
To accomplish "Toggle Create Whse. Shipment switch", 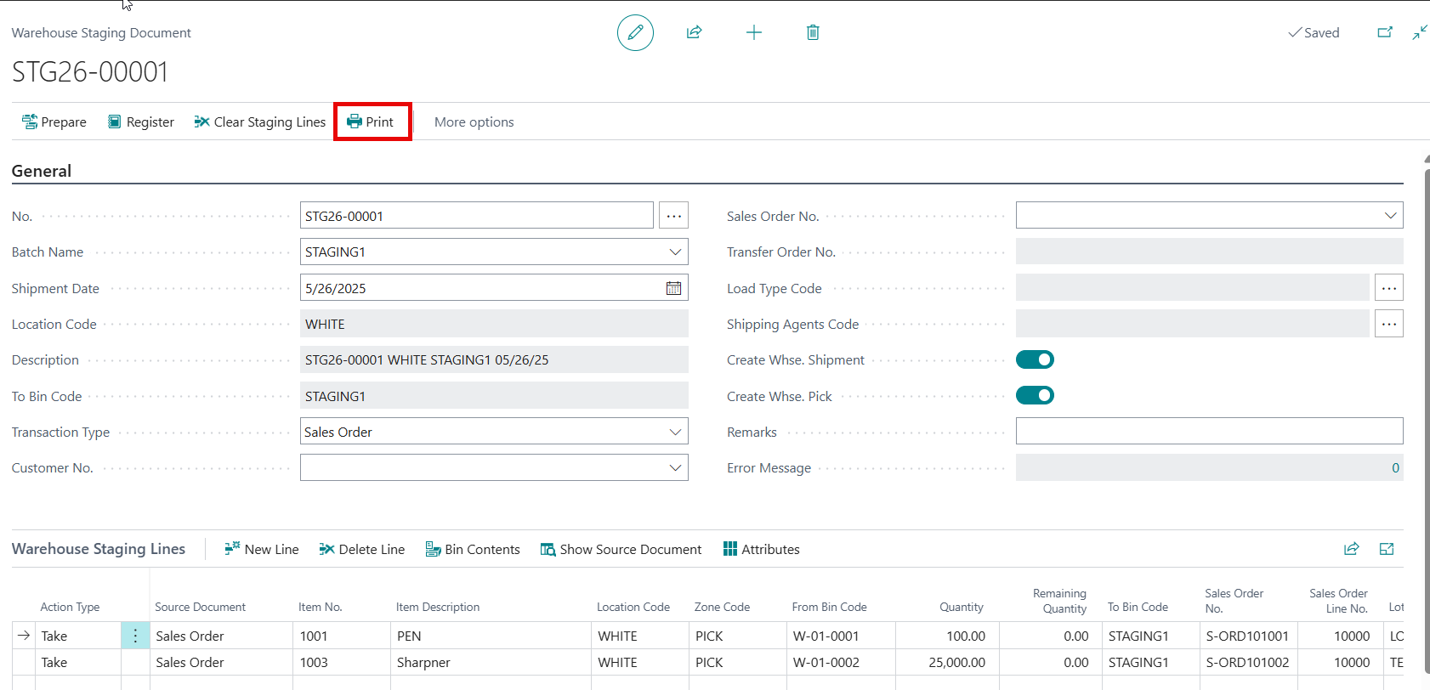I will 1035,359.
